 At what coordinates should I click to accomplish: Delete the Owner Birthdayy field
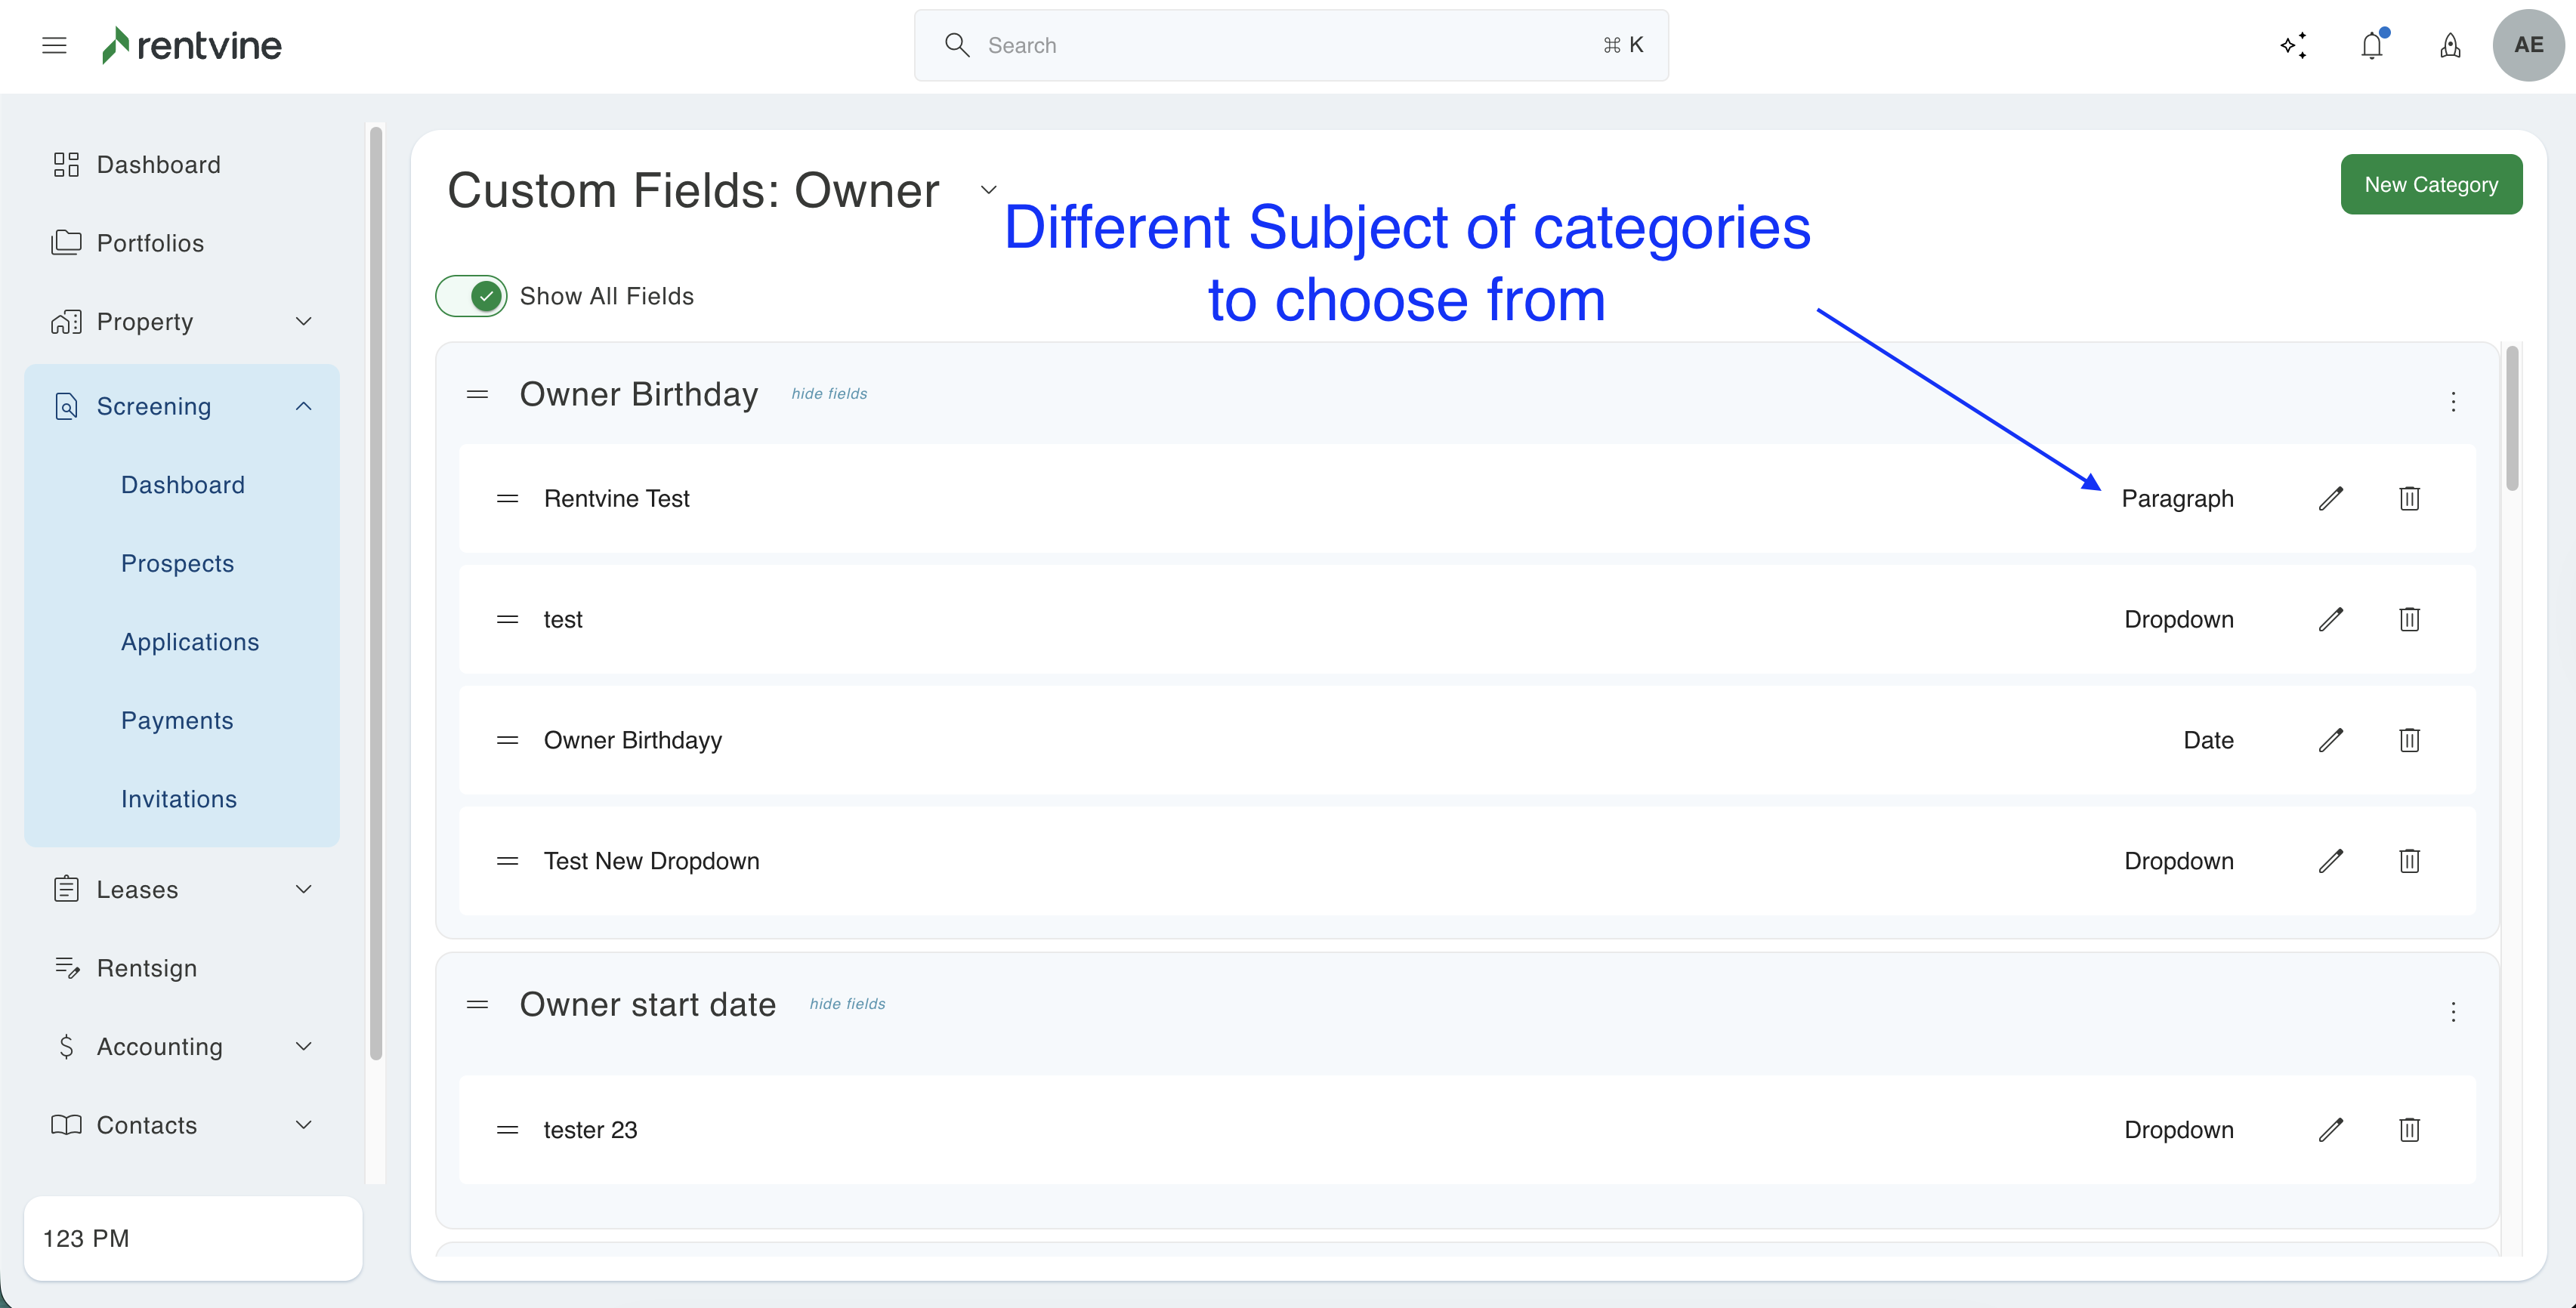coord(2409,740)
